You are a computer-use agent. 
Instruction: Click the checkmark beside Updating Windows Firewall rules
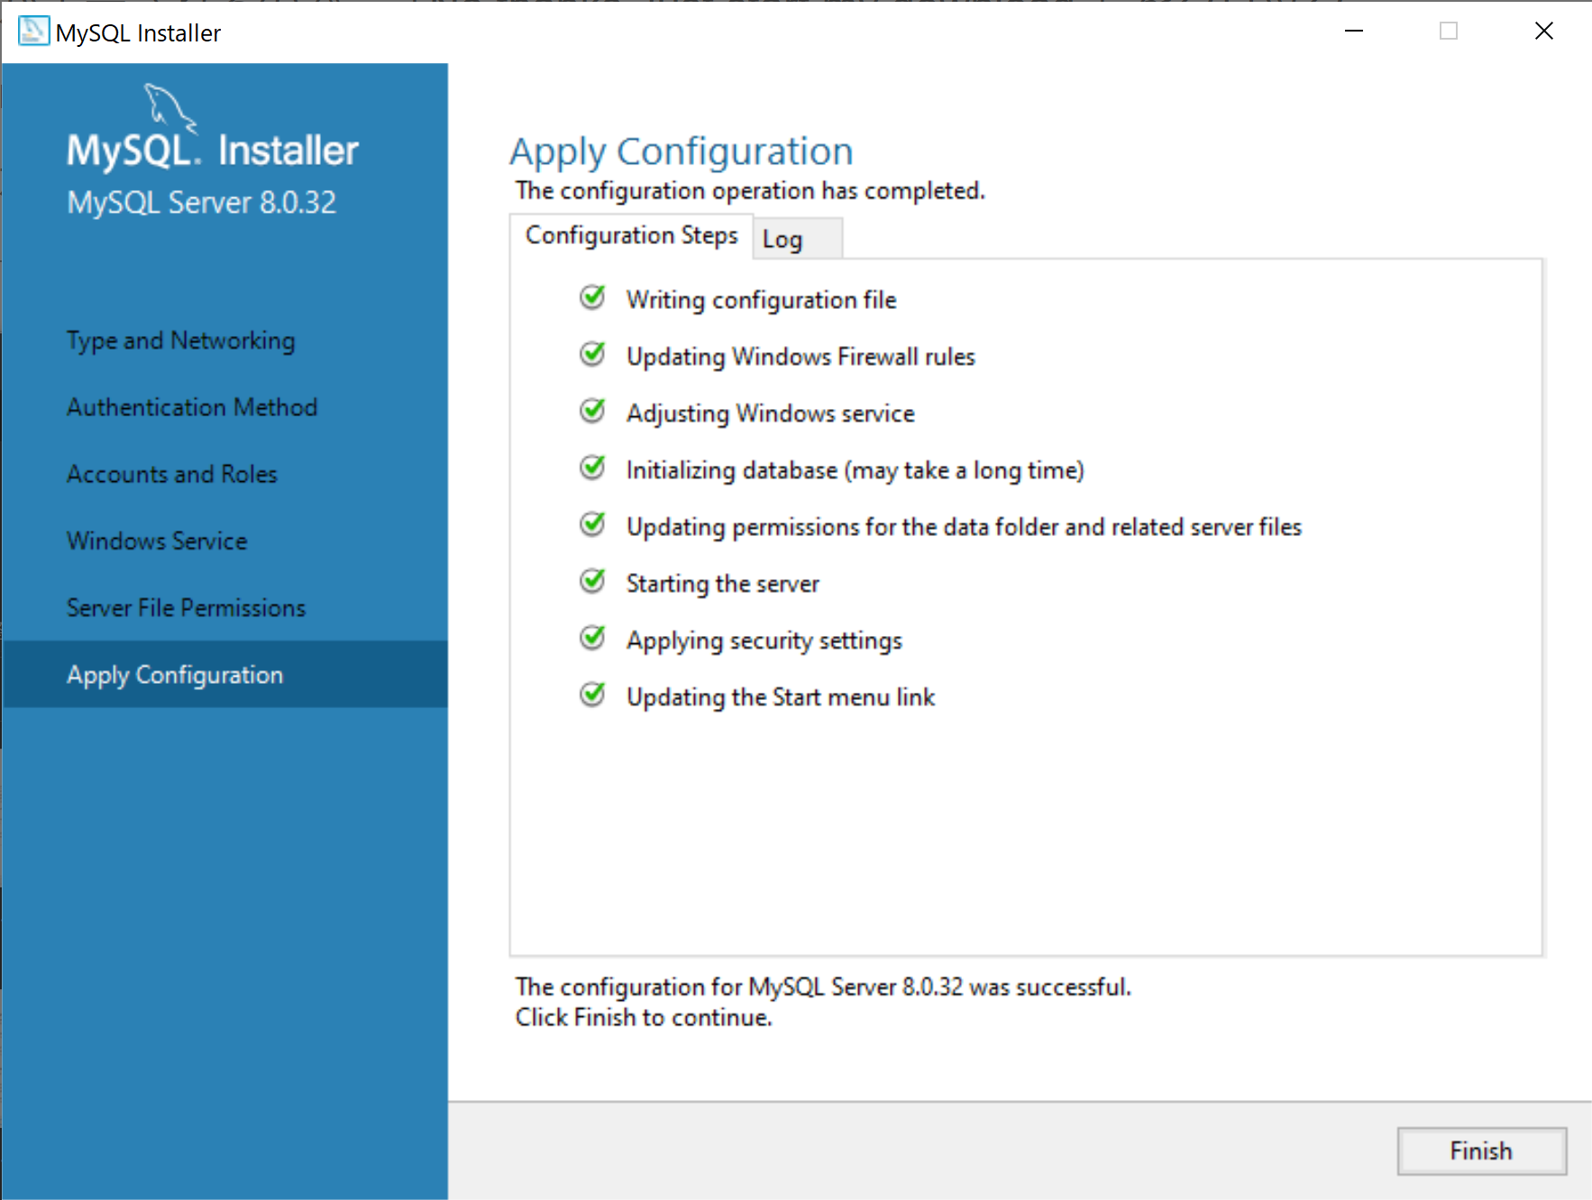click(592, 354)
